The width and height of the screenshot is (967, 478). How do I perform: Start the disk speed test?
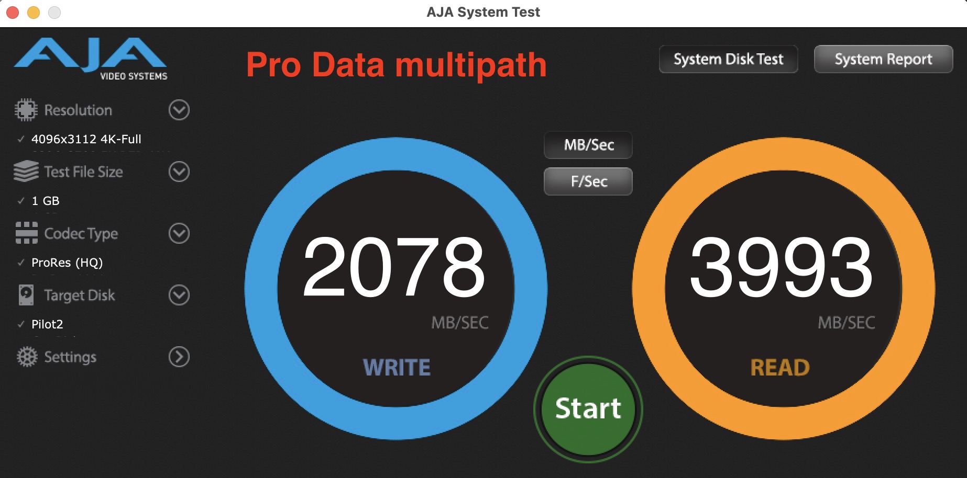point(588,409)
